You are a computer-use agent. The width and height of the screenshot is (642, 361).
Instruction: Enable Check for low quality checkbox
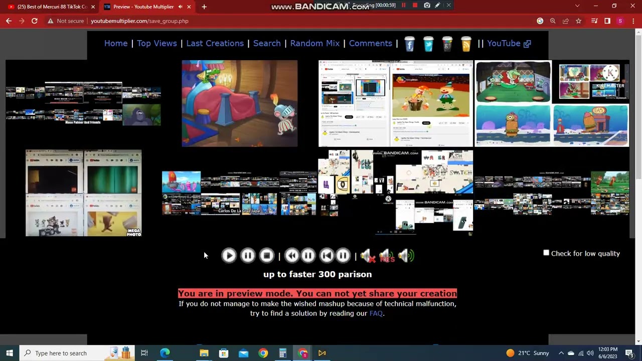click(x=546, y=253)
